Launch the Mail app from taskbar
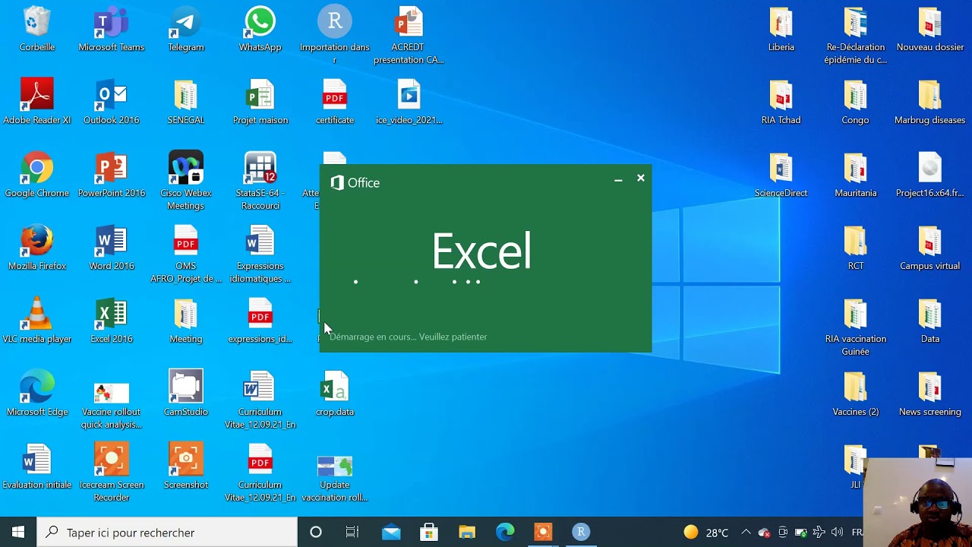The width and height of the screenshot is (972, 547). tap(391, 533)
